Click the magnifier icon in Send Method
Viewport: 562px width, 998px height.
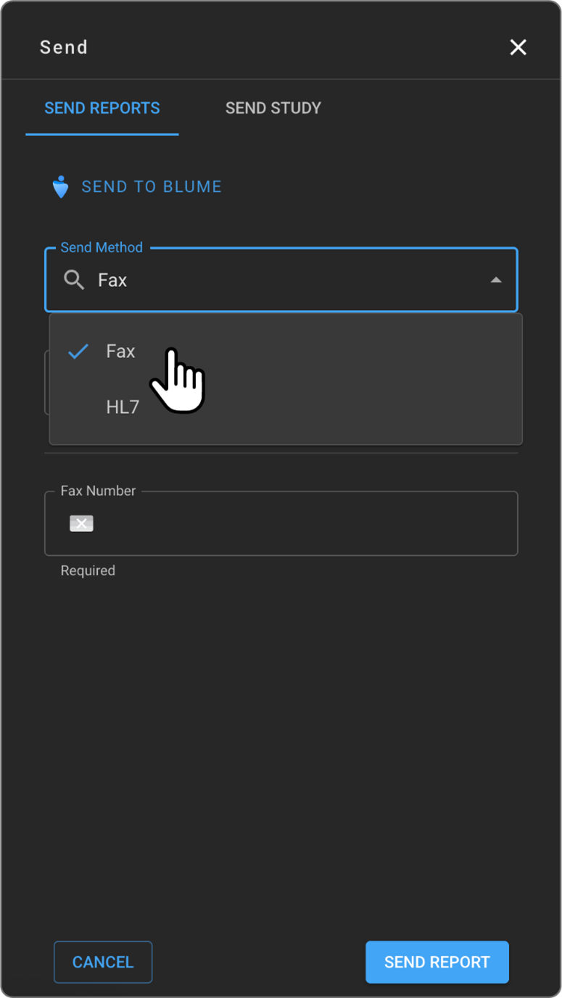74,280
